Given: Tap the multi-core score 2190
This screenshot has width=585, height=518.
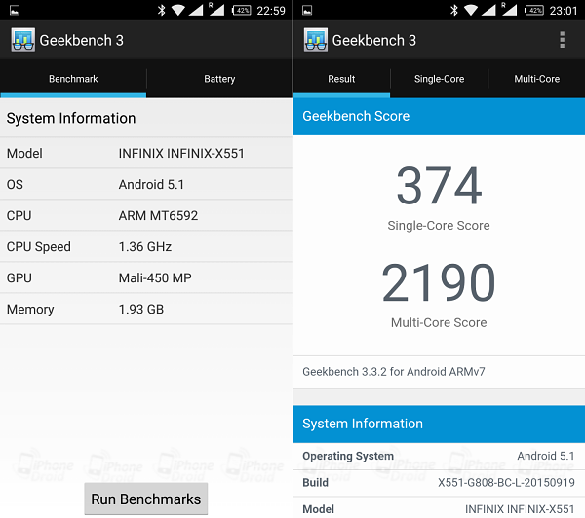Looking at the screenshot, I should pos(439,282).
